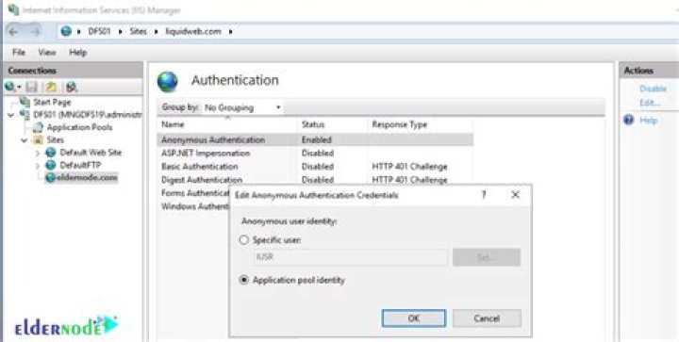Open the Help menu
The height and width of the screenshot is (342, 679).
78,53
